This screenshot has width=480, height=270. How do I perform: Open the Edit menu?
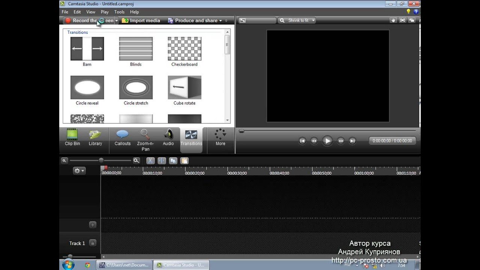[77, 12]
